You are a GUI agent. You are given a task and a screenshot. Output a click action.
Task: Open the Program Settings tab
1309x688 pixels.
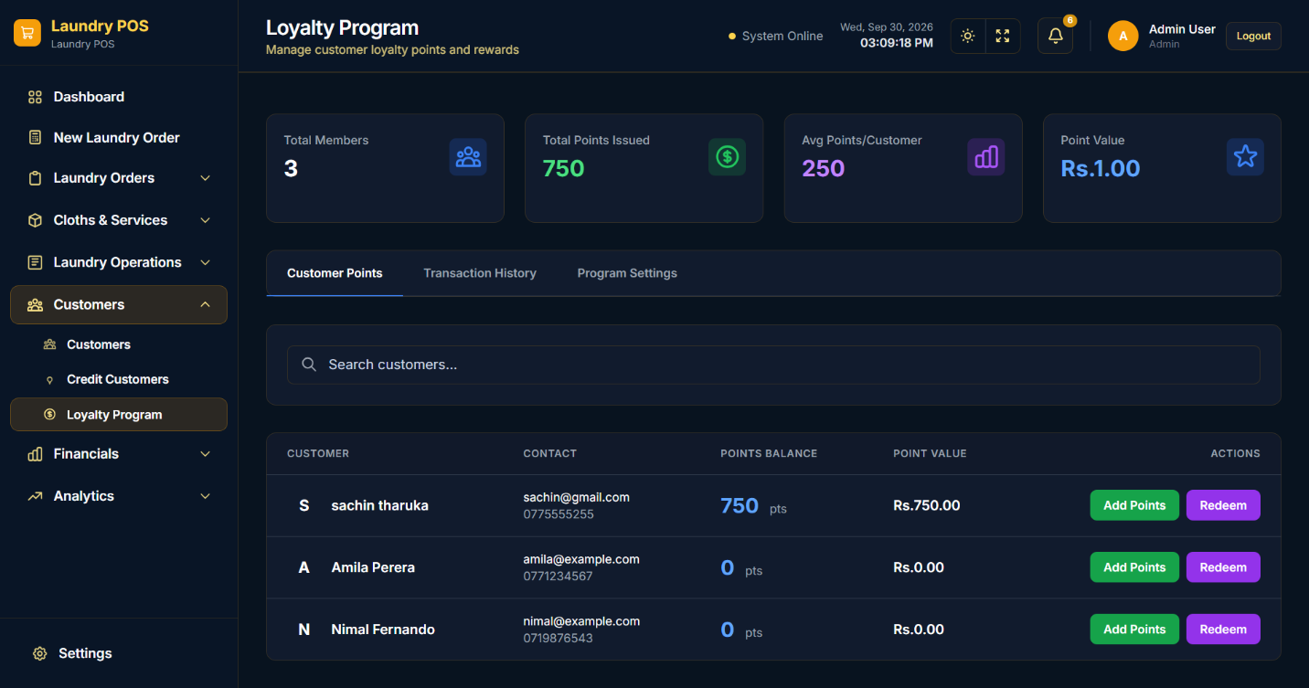point(627,273)
